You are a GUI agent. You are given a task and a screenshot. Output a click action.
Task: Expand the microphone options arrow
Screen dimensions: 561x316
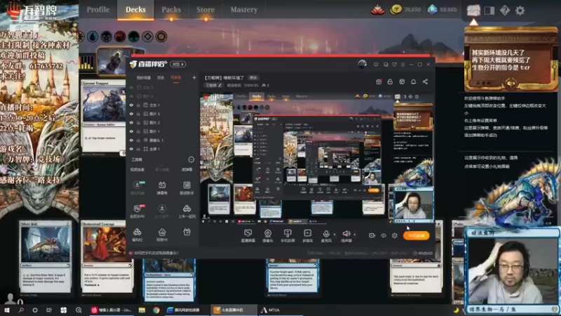point(334,235)
